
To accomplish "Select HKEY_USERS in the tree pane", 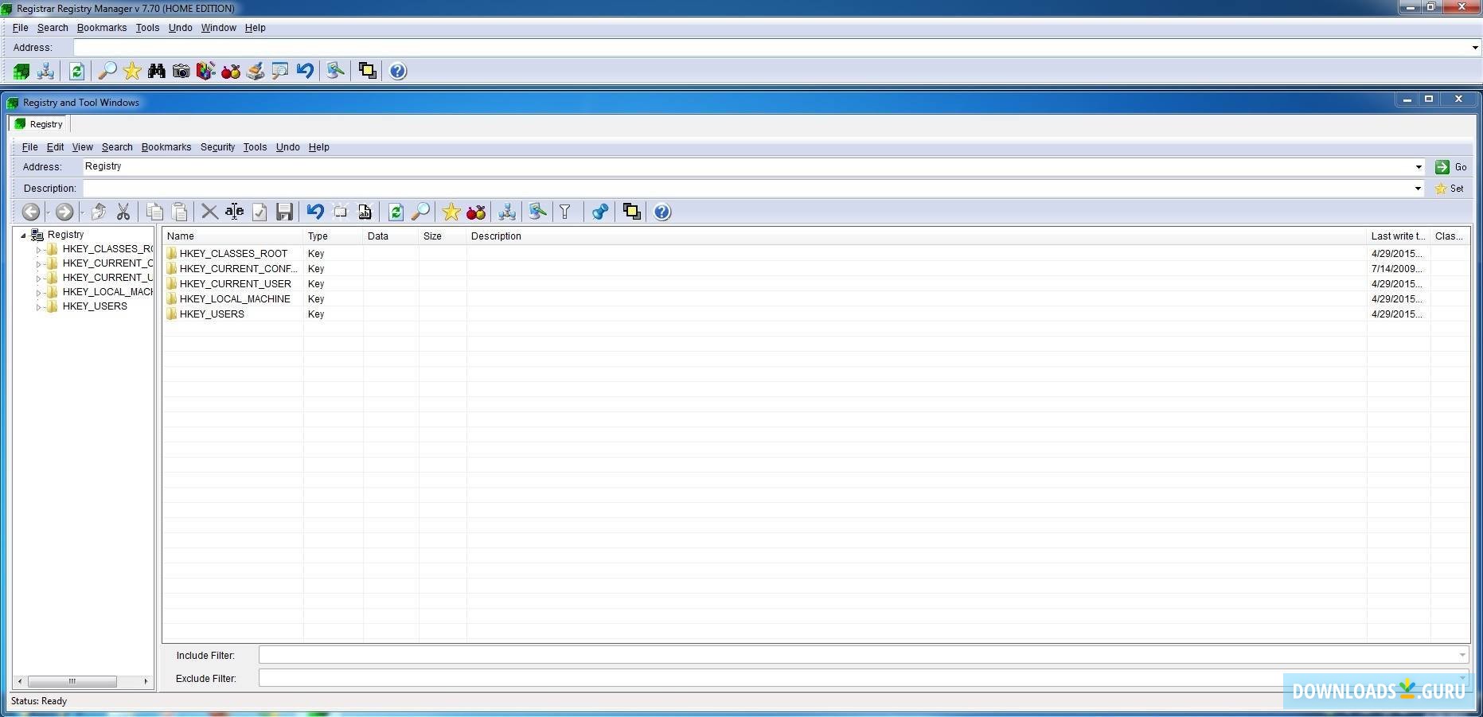I will pyautogui.click(x=95, y=306).
